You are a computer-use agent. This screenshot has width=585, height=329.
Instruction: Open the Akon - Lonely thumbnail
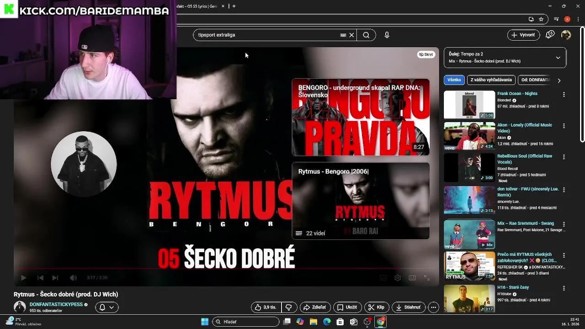469,136
